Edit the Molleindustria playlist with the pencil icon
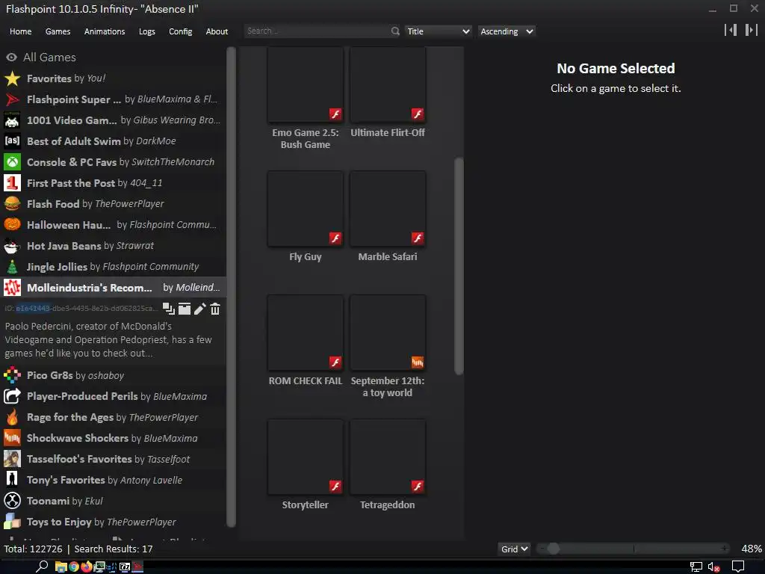 point(199,309)
